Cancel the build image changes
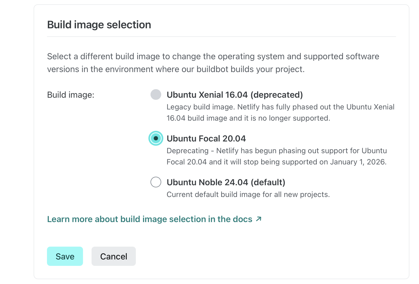Screen dimensions: 419x284 click(x=114, y=256)
